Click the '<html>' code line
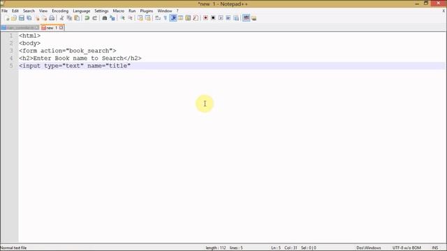Viewport: 447px width, 251px height. 29,36
